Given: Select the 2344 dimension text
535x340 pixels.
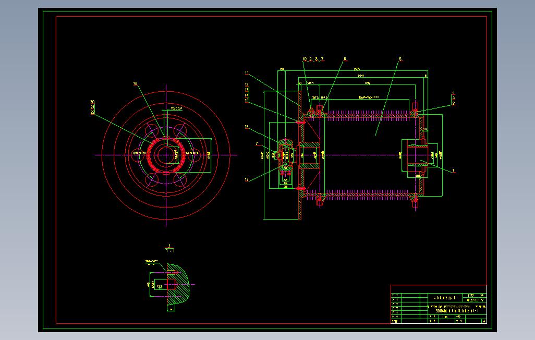Looking at the screenshot, I should point(361,76).
